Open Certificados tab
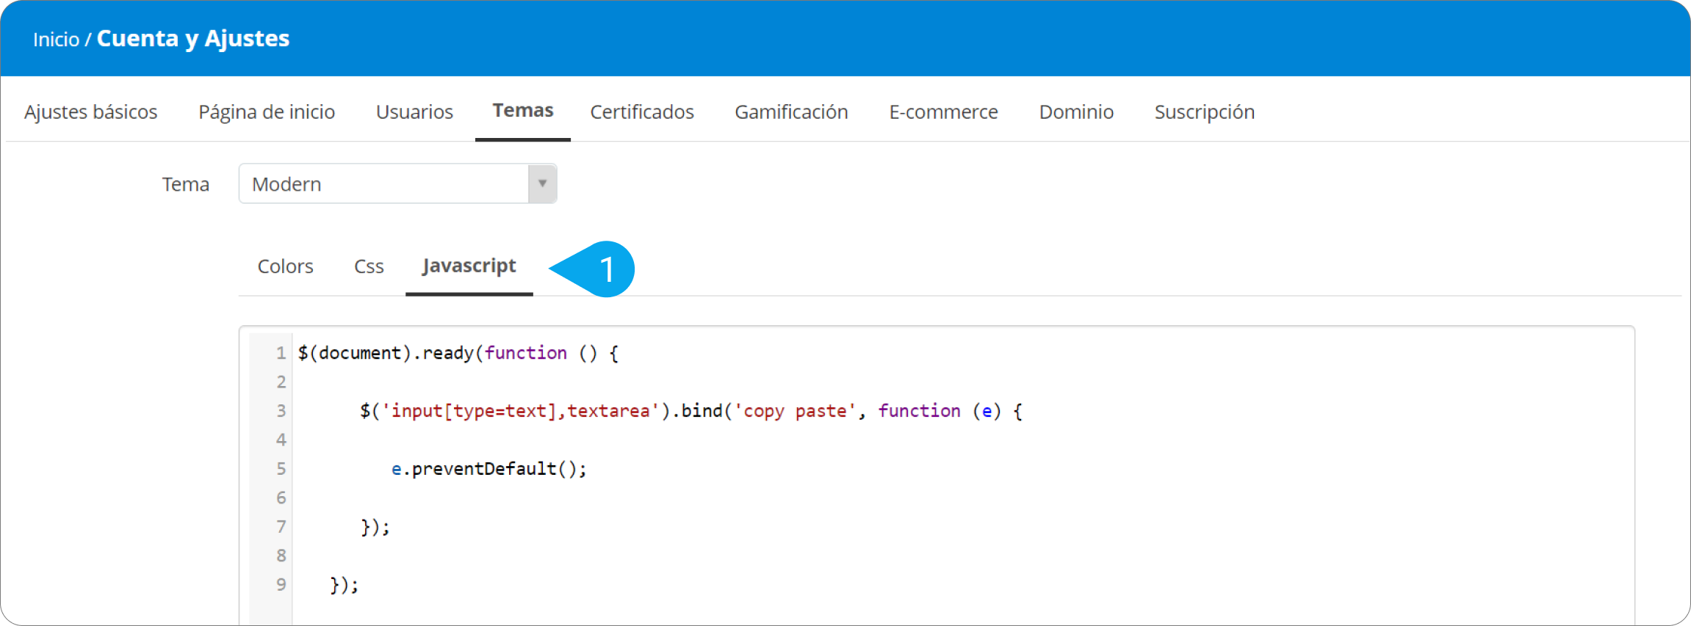Screen dimensions: 1691x626 coord(642,112)
